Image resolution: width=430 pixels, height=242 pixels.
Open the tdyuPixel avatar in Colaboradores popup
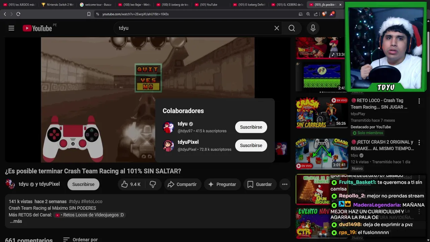tap(168, 146)
